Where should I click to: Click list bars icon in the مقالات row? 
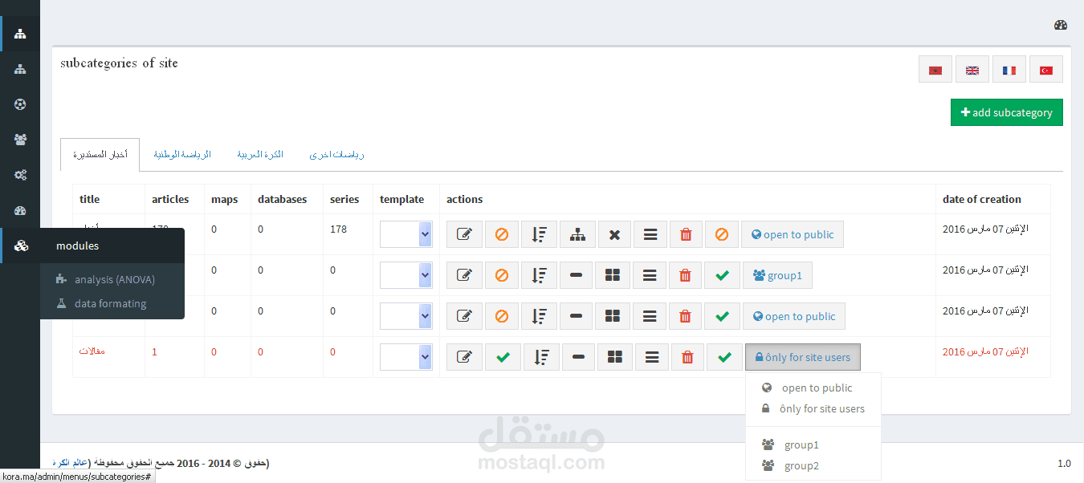[x=652, y=357]
